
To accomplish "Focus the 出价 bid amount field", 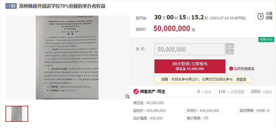I will coord(190,49).
